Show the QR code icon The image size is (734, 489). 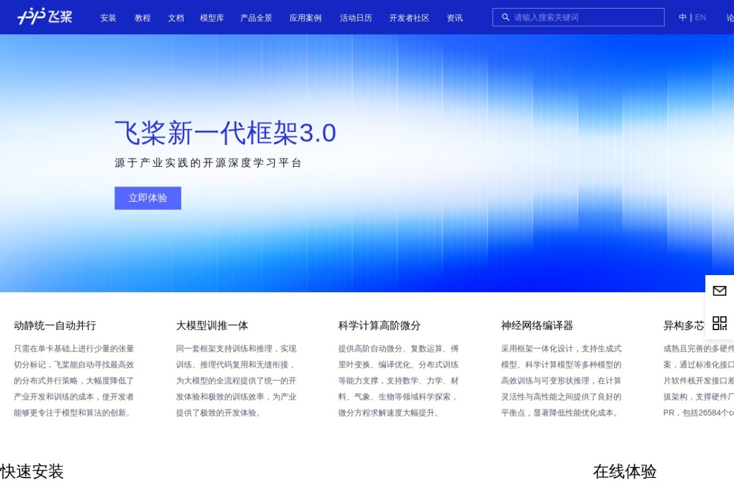coord(719,323)
